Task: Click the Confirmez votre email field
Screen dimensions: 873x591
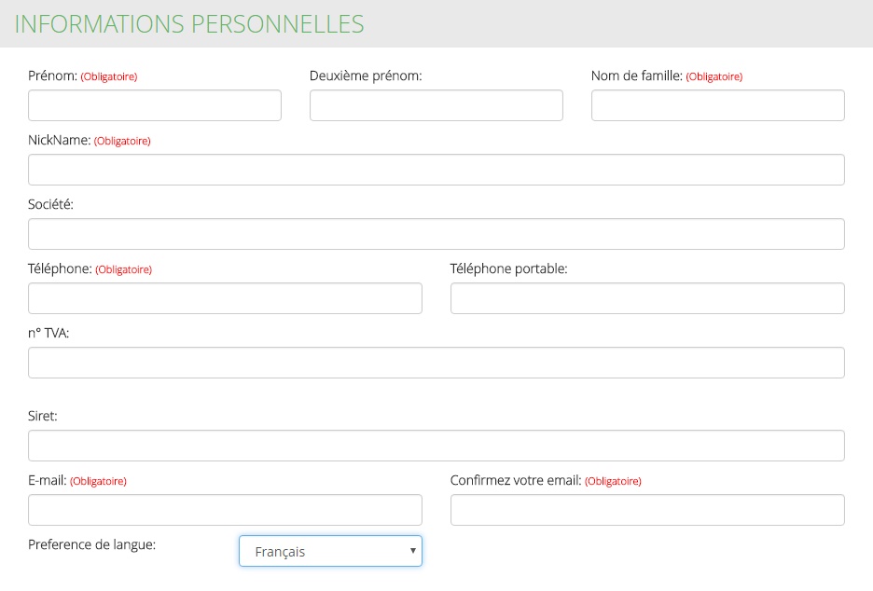Action: [x=647, y=510]
